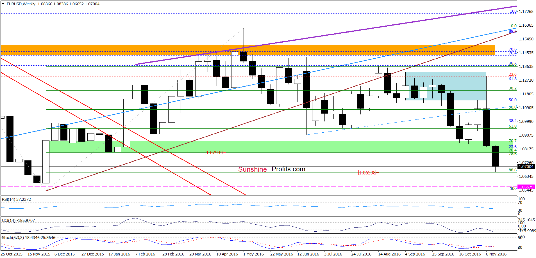This screenshot has width=536, height=258.
Task: Click the 17 Jan 2016 date label
Action: [119, 254]
